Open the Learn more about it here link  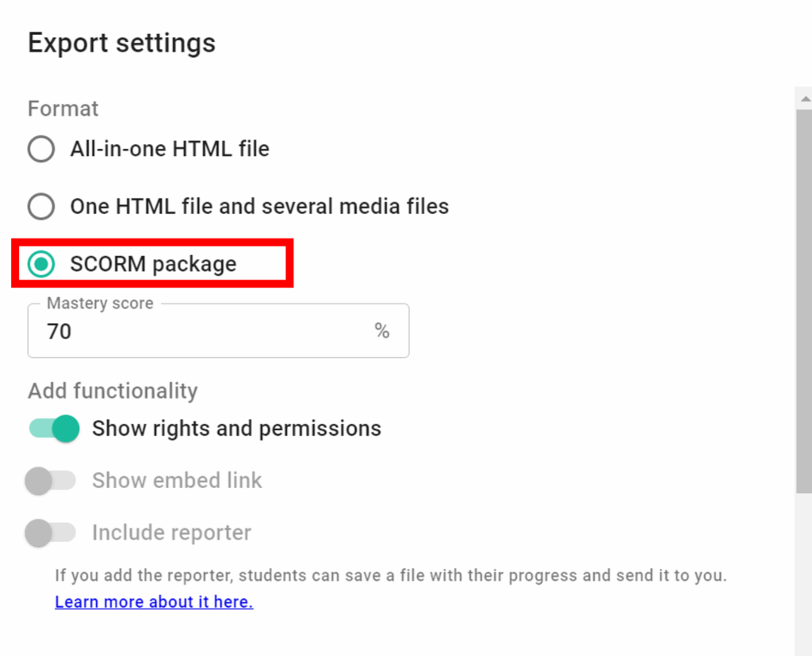(x=154, y=602)
